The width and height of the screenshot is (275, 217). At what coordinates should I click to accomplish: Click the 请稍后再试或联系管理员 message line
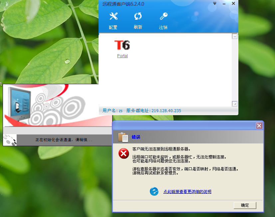[x=155, y=173]
